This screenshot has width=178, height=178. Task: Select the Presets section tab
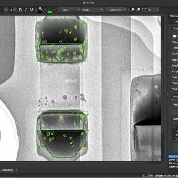pos(175,97)
